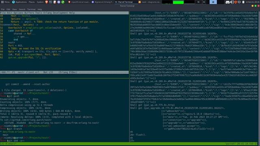The width and height of the screenshot is (260, 146).
Task: Click 'git commit --amend --reset-author' text
Action: coord(28,84)
